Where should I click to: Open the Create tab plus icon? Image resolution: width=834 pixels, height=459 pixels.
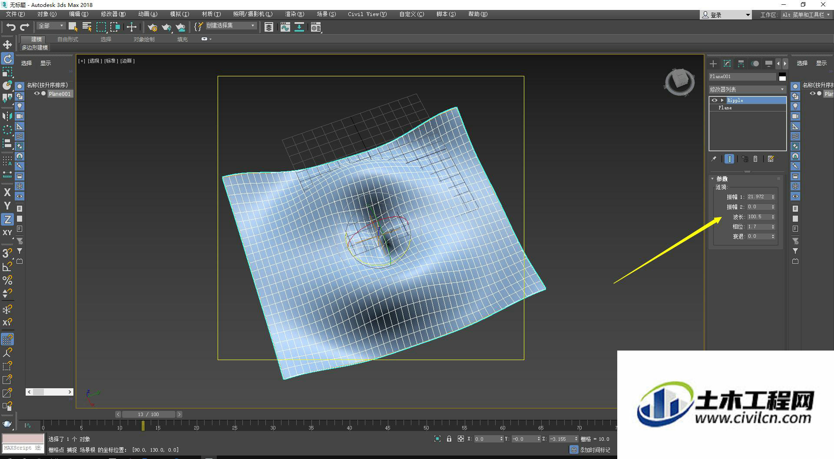[x=713, y=64]
